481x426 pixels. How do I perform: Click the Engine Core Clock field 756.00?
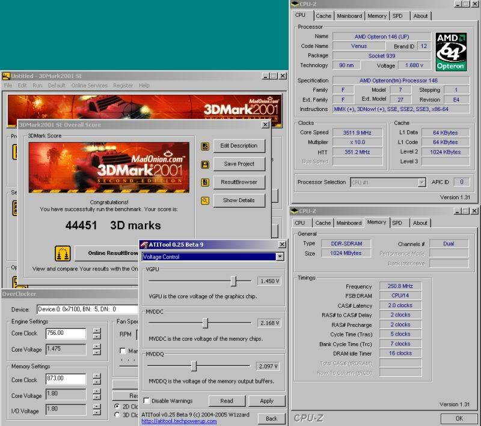click(x=66, y=333)
